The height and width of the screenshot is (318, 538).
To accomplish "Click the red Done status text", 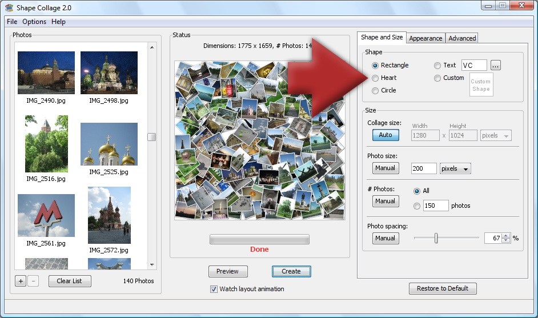I will [259, 249].
